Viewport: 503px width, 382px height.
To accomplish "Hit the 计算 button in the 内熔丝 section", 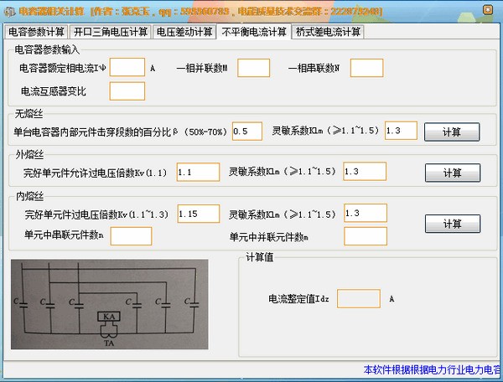I will click(x=452, y=225).
